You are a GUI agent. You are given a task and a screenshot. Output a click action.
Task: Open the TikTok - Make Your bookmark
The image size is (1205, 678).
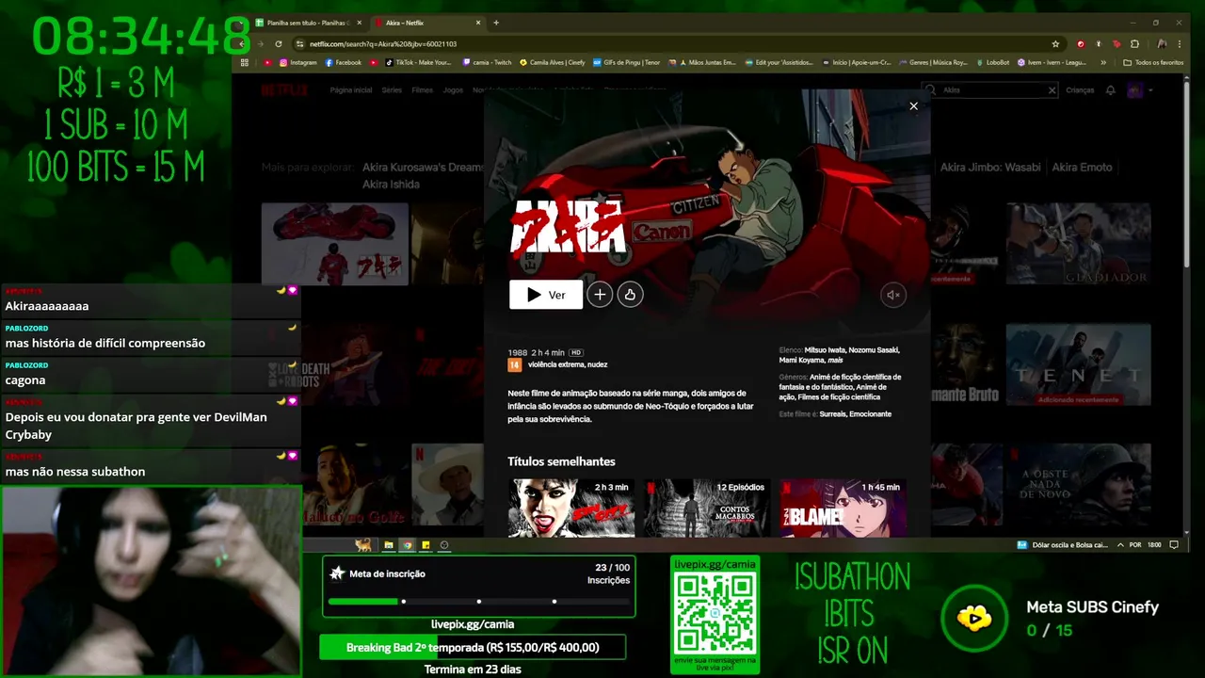(418, 62)
